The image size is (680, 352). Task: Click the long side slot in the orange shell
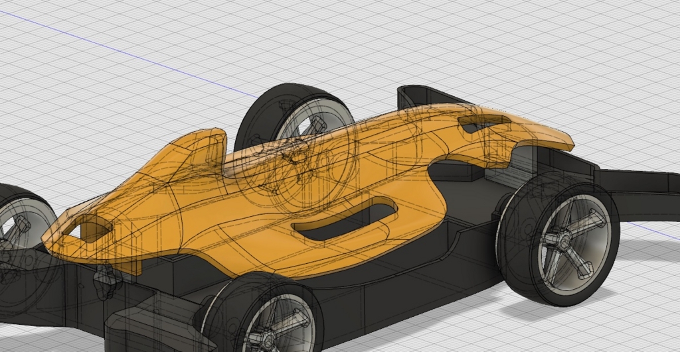click(345, 218)
